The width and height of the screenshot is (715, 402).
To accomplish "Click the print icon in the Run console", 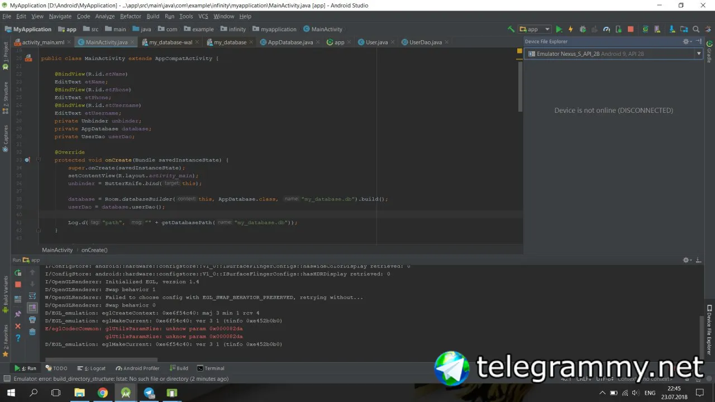I will [x=32, y=320].
